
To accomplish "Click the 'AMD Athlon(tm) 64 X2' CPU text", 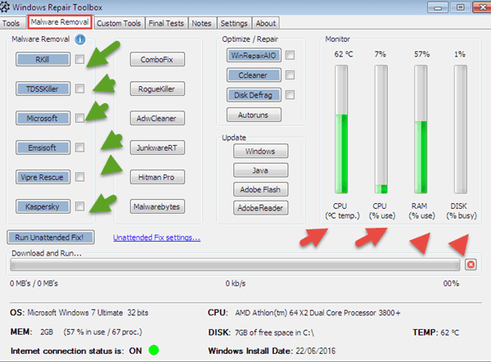I will pos(318,313).
